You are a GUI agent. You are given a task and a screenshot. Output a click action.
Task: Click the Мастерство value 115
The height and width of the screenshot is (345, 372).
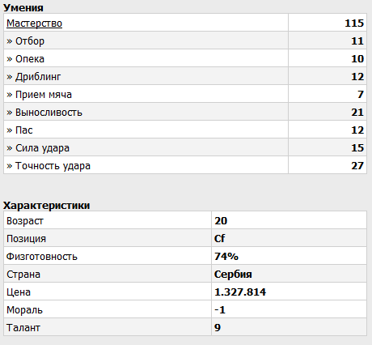point(354,23)
